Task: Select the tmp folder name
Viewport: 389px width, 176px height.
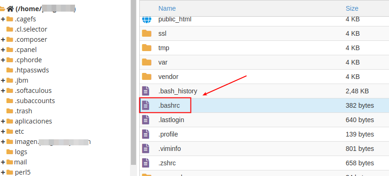Action: (x=164, y=48)
